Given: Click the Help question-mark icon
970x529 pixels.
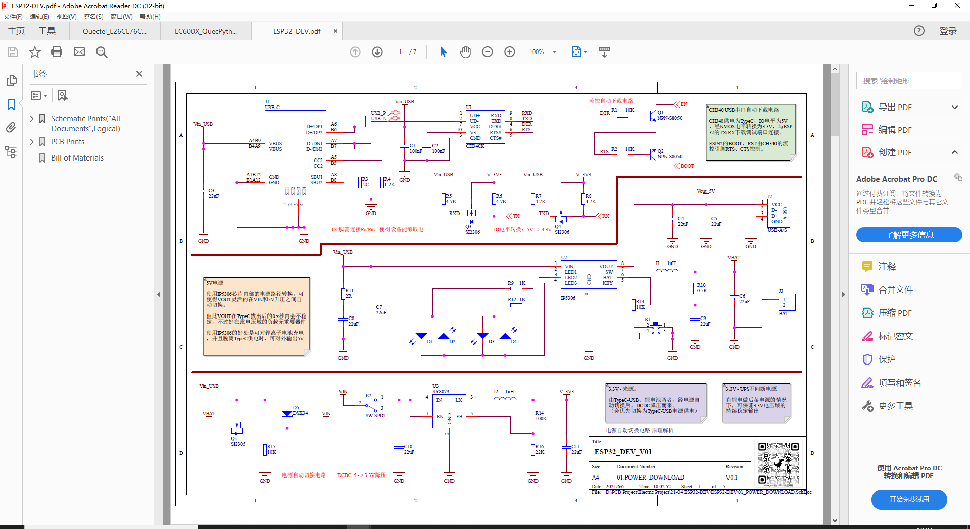Looking at the screenshot, I should [918, 31].
